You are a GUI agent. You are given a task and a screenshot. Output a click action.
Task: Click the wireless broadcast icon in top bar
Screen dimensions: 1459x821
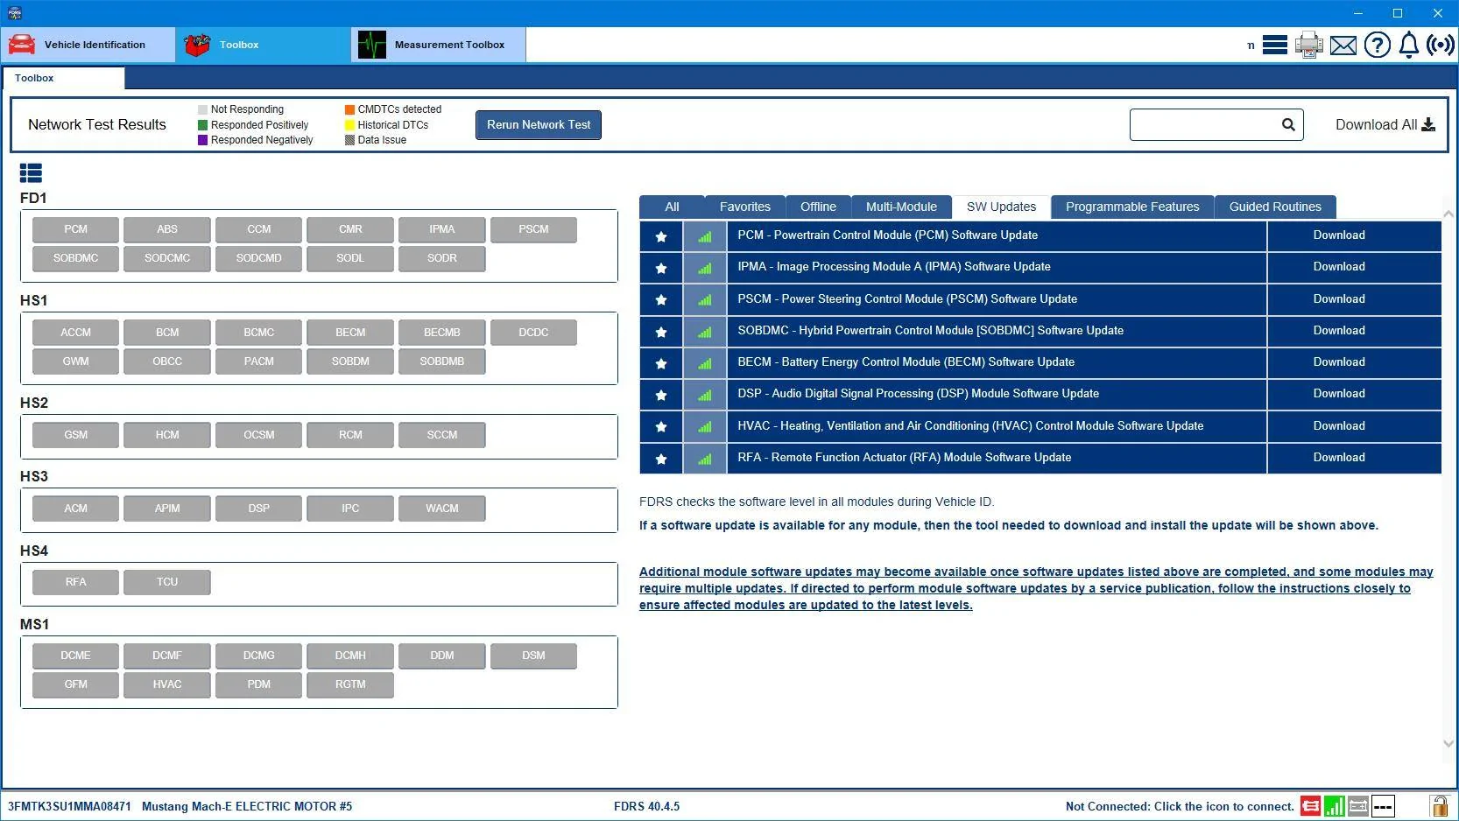point(1440,45)
